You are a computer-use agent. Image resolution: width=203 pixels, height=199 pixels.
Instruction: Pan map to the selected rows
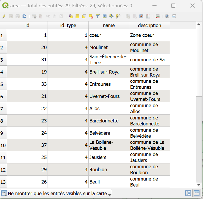[x=111, y=16]
